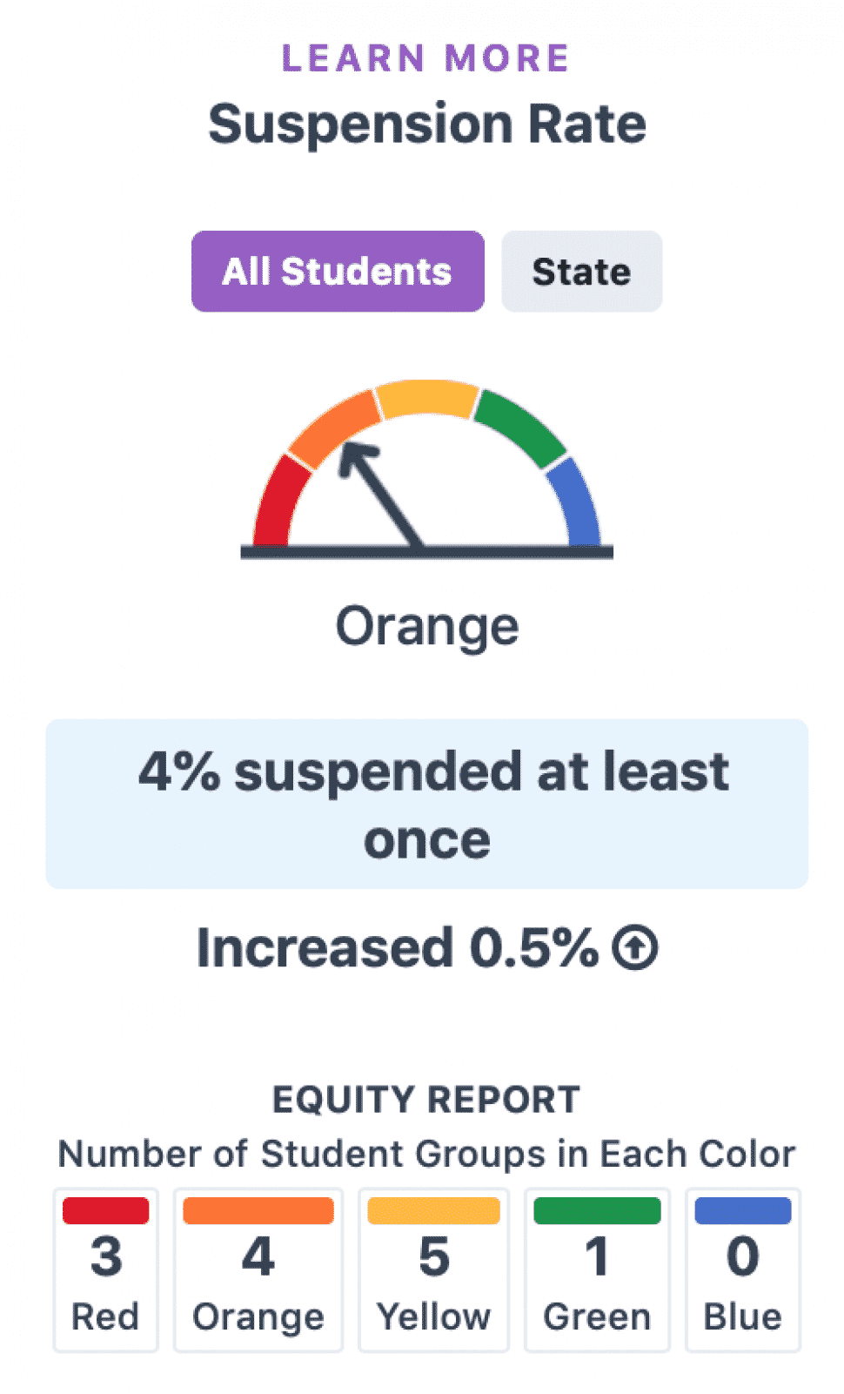
Task: Click the Increased 0.5% text
Action: coord(398,947)
